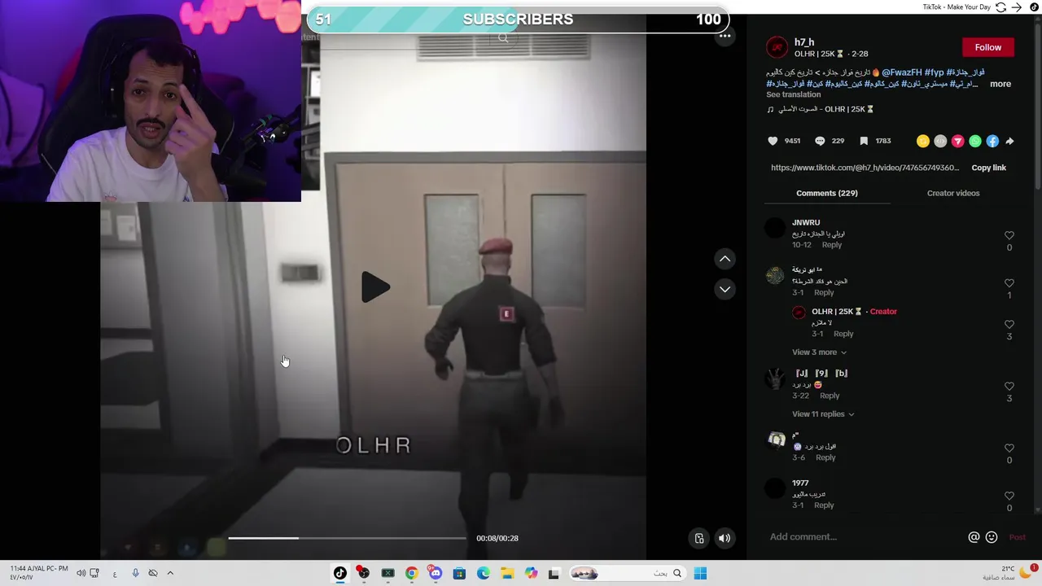Open the Windows Start menu
The height and width of the screenshot is (586, 1042).
[x=700, y=573]
